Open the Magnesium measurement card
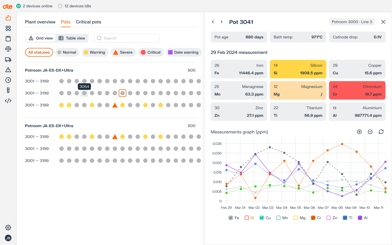 pyautogui.click(x=298, y=90)
